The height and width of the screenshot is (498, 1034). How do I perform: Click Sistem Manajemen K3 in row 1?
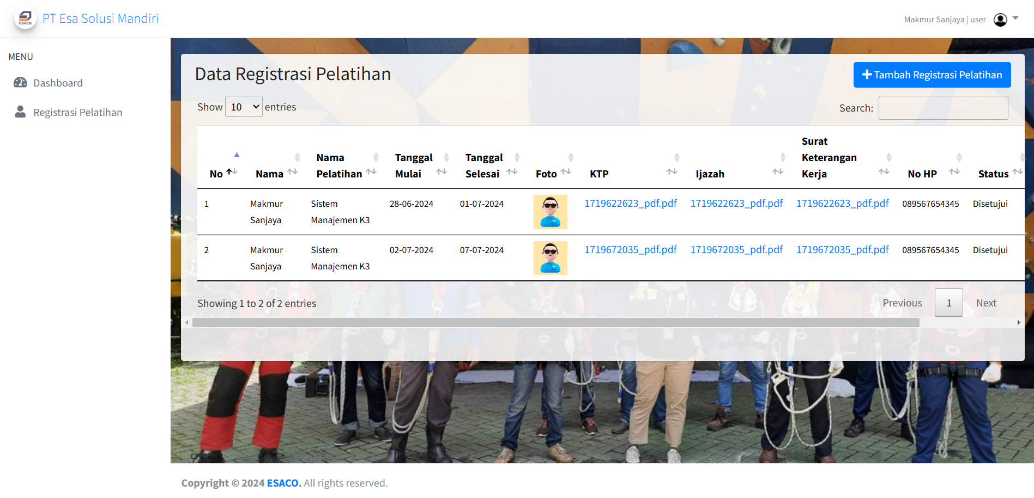pos(340,212)
